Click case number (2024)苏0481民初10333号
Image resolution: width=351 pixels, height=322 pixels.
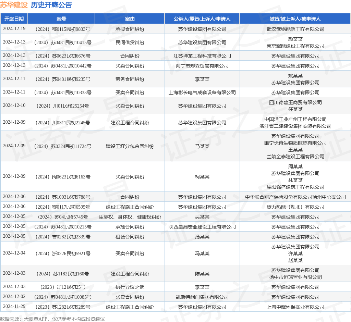click(x=63, y=92)
